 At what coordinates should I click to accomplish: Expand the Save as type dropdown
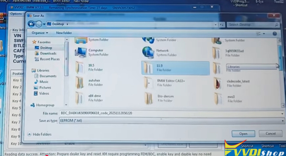coord(282,121)
